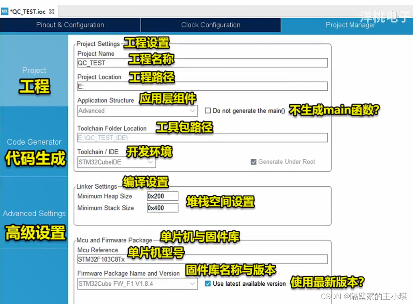Click the Toolchain Folder Location label
413x304 pixels.
click(x=112, y=128)
